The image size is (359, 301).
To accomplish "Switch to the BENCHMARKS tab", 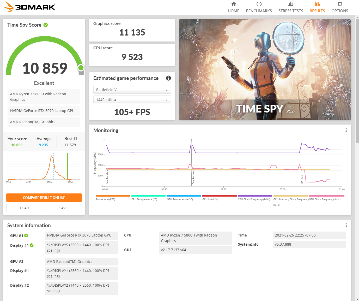I will pos(259,11).
